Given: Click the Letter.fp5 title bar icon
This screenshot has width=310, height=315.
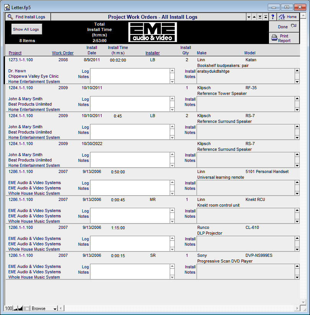Looking at the screenshot, I should click(x=7, y=8).
